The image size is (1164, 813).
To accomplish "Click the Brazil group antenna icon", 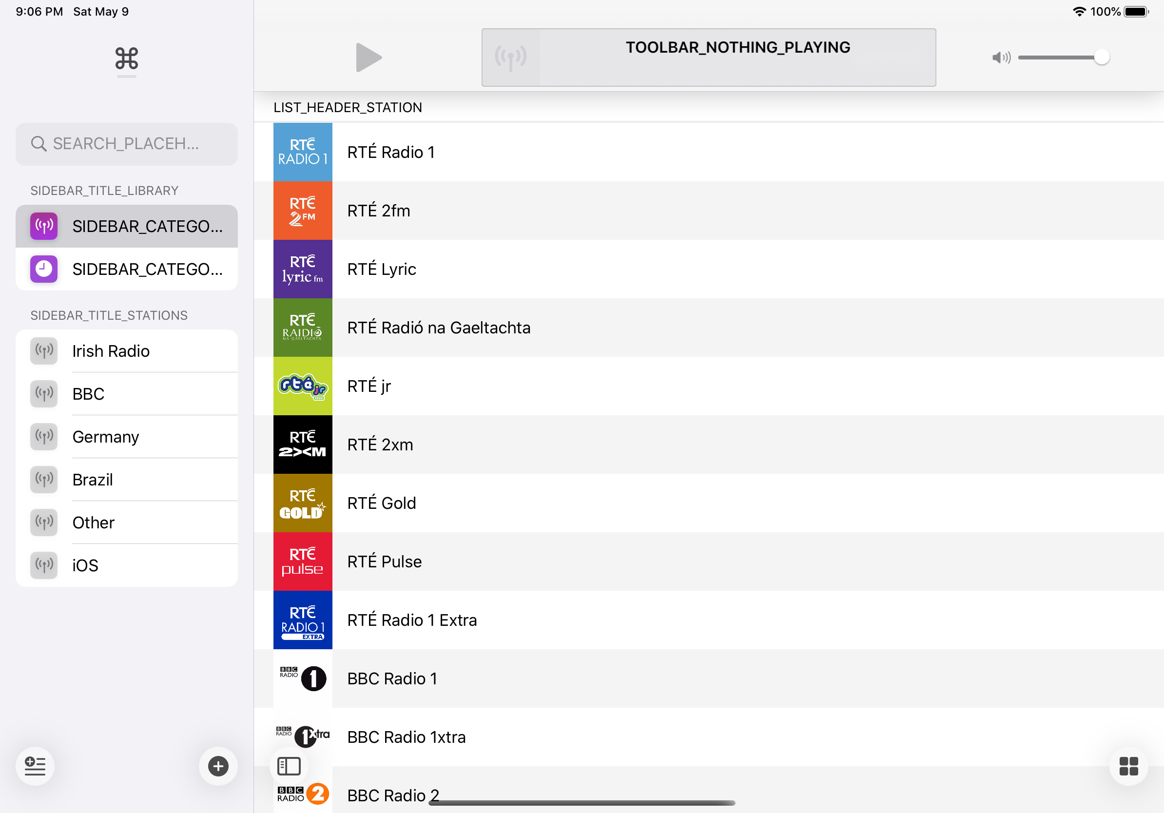I will 44,480.
